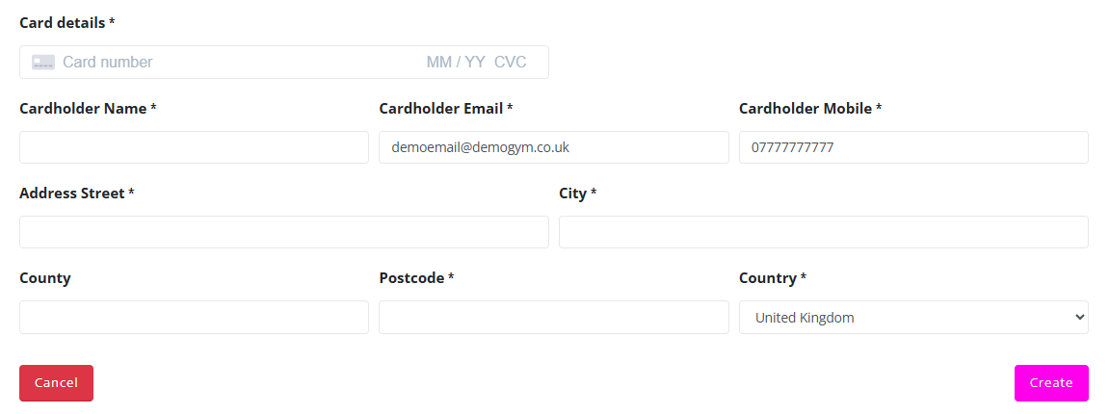Click the Address Street label
Viewport: 1109px width, 414px height.
click(72, 193)
